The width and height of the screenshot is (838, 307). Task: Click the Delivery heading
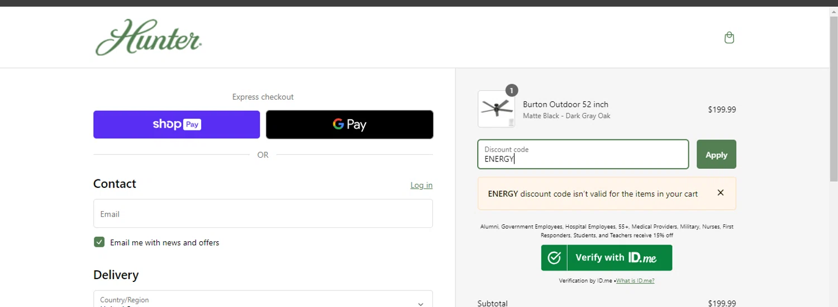[x=116, y=275]
